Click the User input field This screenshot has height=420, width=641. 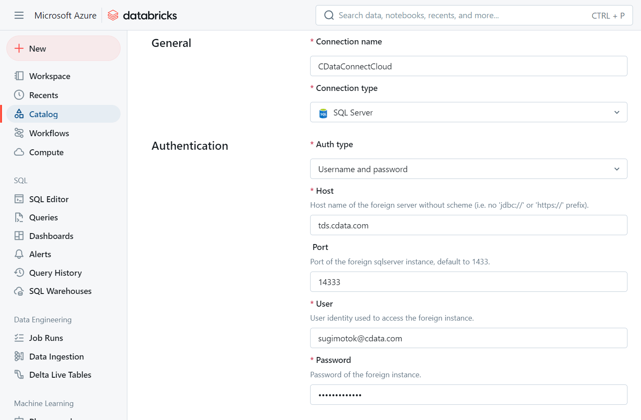tap(468, 338)
